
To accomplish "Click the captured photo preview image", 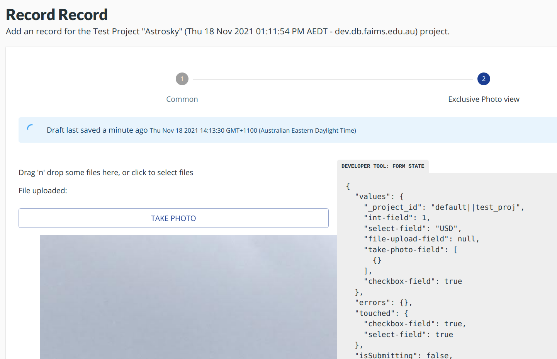I will coord(188,297).
